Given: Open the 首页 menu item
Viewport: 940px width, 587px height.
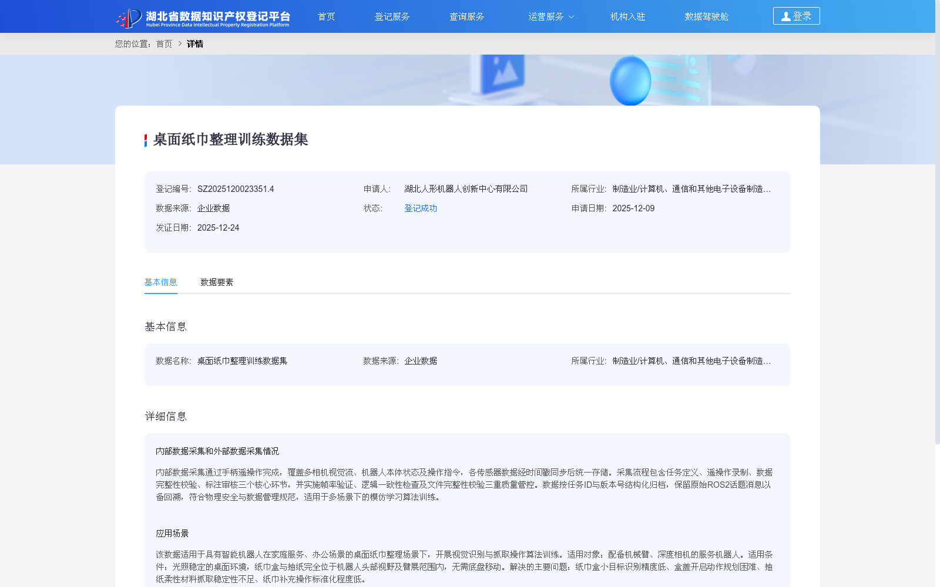Looking at the screenshot, I should (x=326, y=16).
